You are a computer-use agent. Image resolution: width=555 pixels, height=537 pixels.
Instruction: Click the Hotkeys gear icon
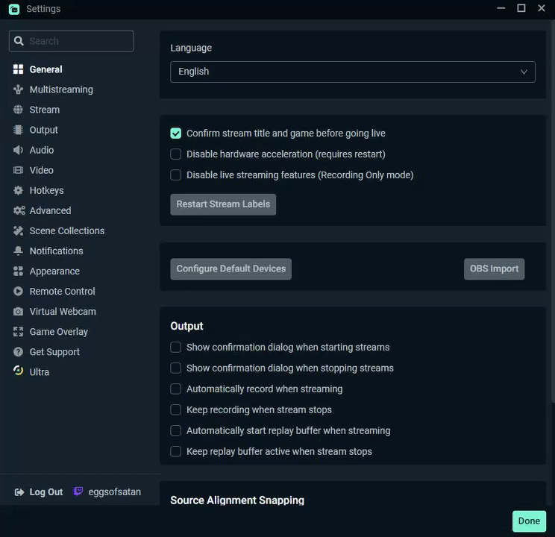[x=18, y=190]
